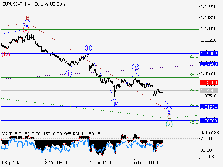Select the green (2) wave label
Screen dimensions: 223x167
coord(169,124)
